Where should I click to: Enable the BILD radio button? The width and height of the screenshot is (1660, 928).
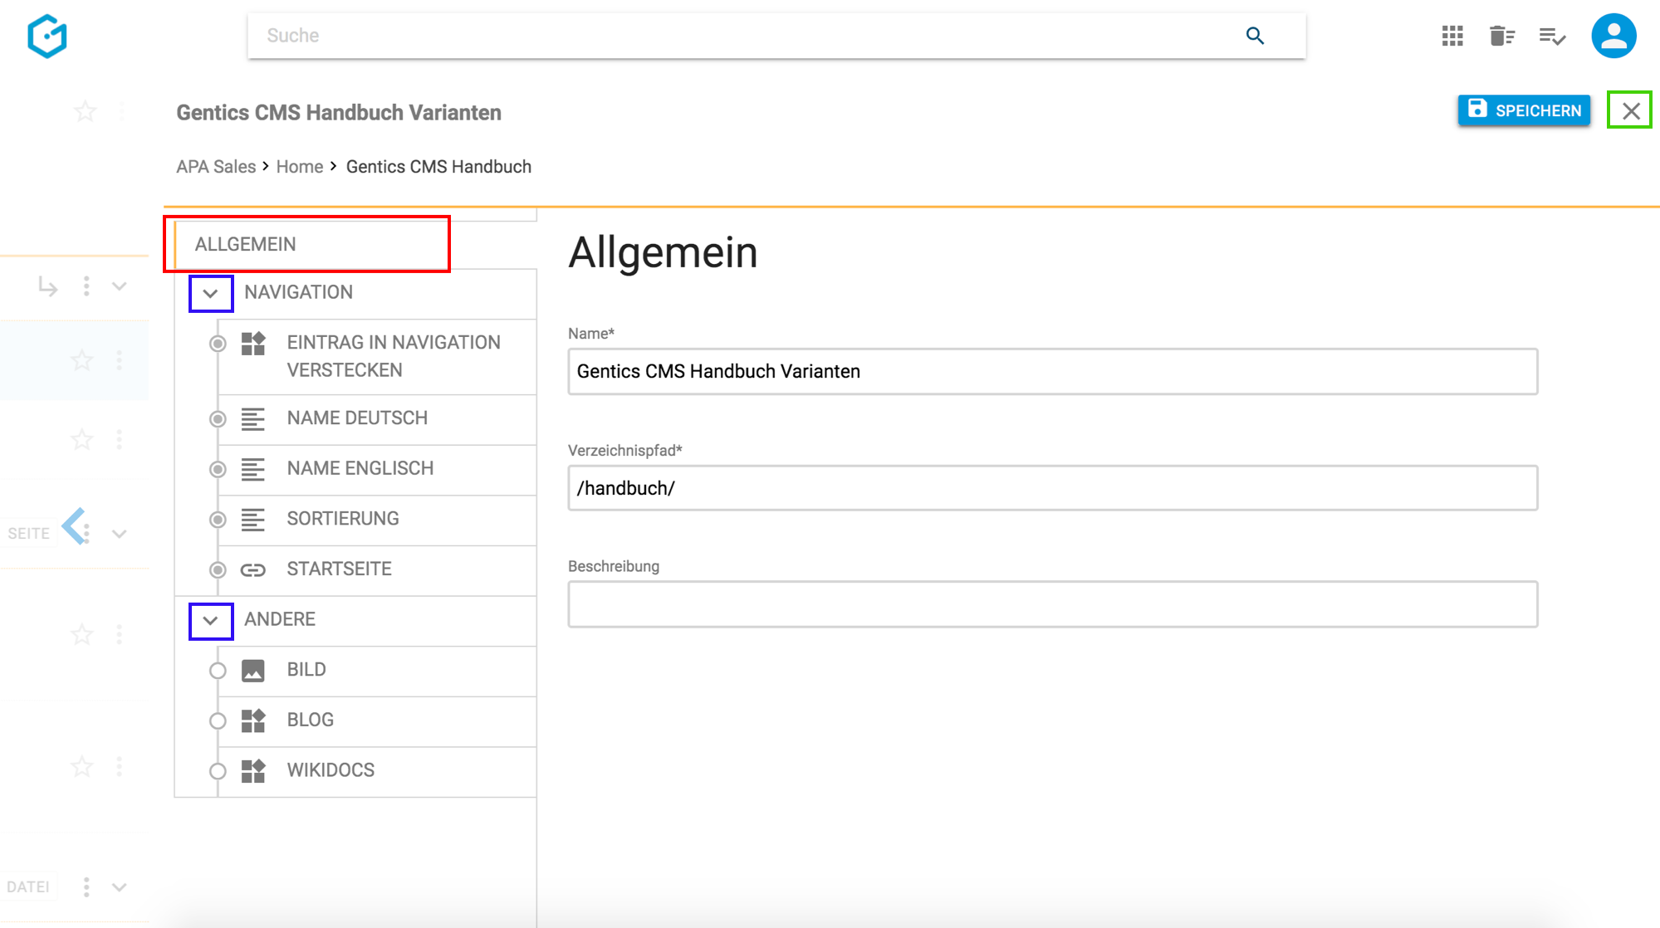[x=218, y=671]
